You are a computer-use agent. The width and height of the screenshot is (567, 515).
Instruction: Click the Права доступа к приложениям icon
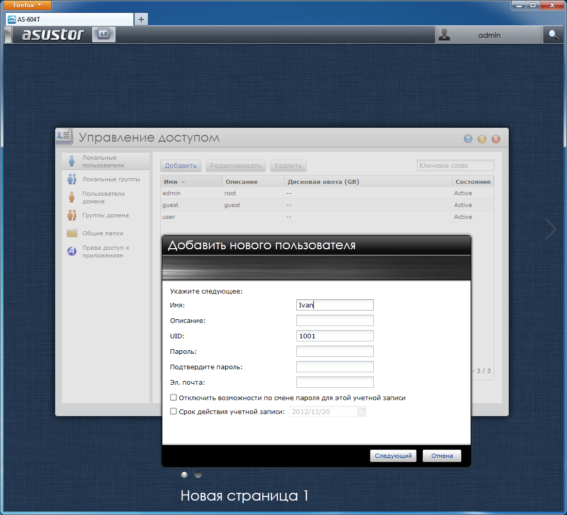tap(72, 251)
